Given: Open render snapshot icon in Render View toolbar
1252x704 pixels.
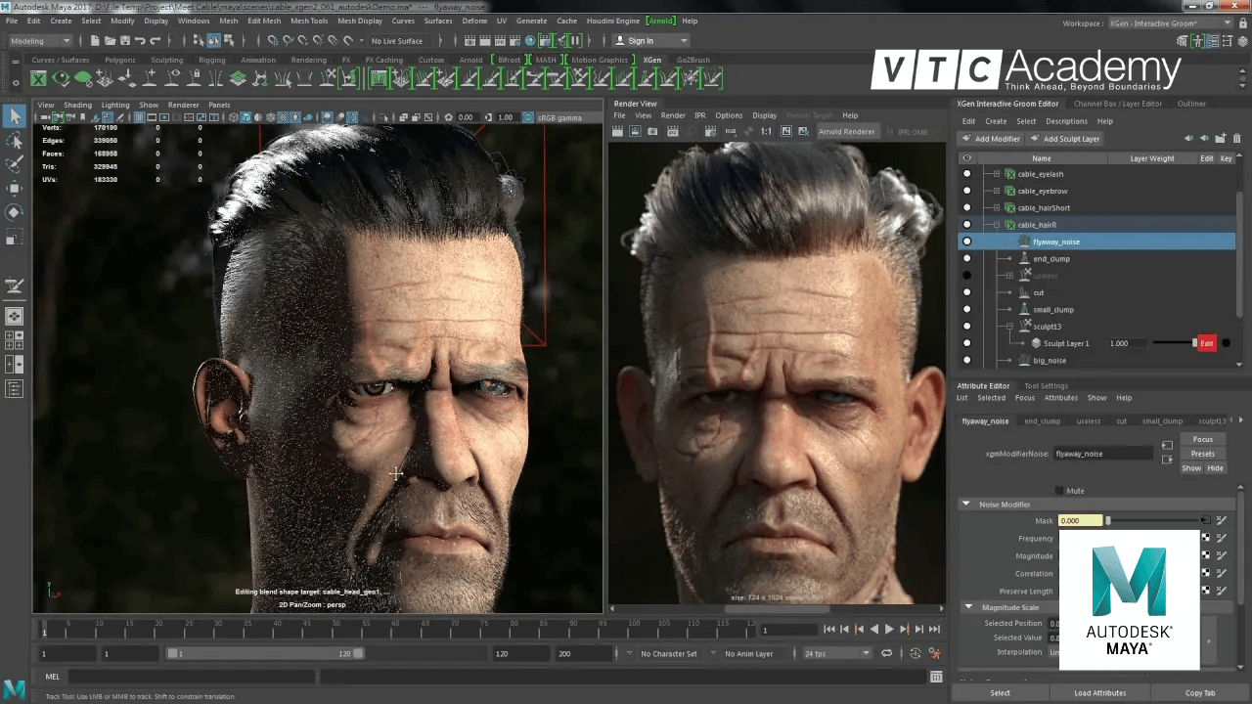Looking at the screenshot, I should 650,132.
